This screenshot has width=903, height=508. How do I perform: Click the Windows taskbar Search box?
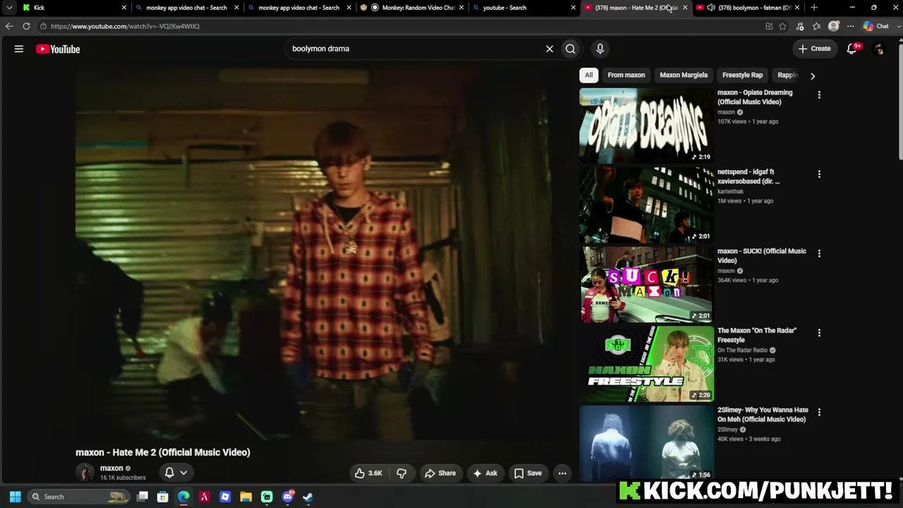(x=79, y=497)
